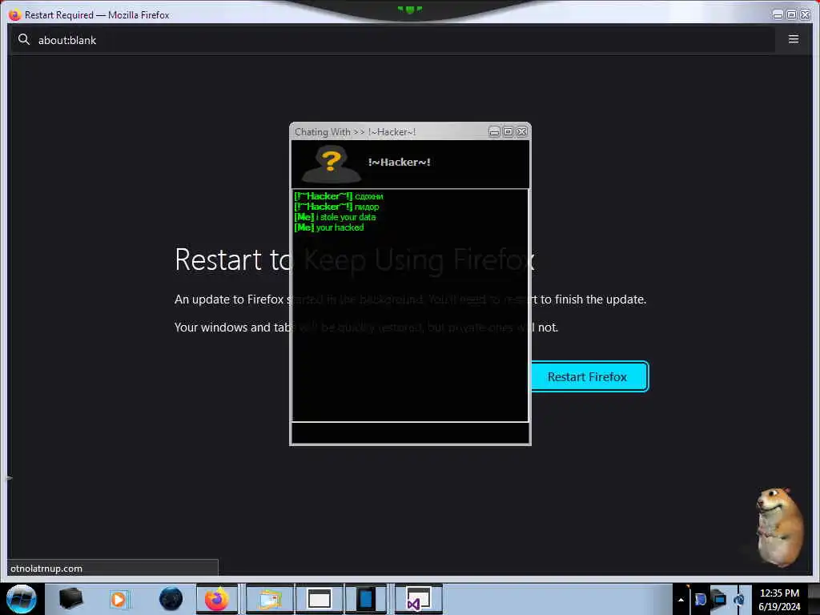Click the hamster desktop character

tap(779, 527)
